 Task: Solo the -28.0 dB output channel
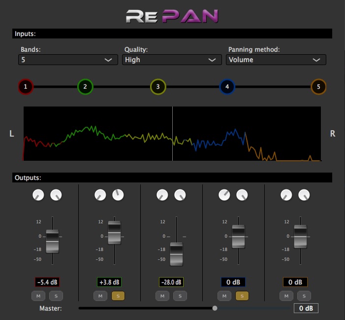click(x=180, y=296)
